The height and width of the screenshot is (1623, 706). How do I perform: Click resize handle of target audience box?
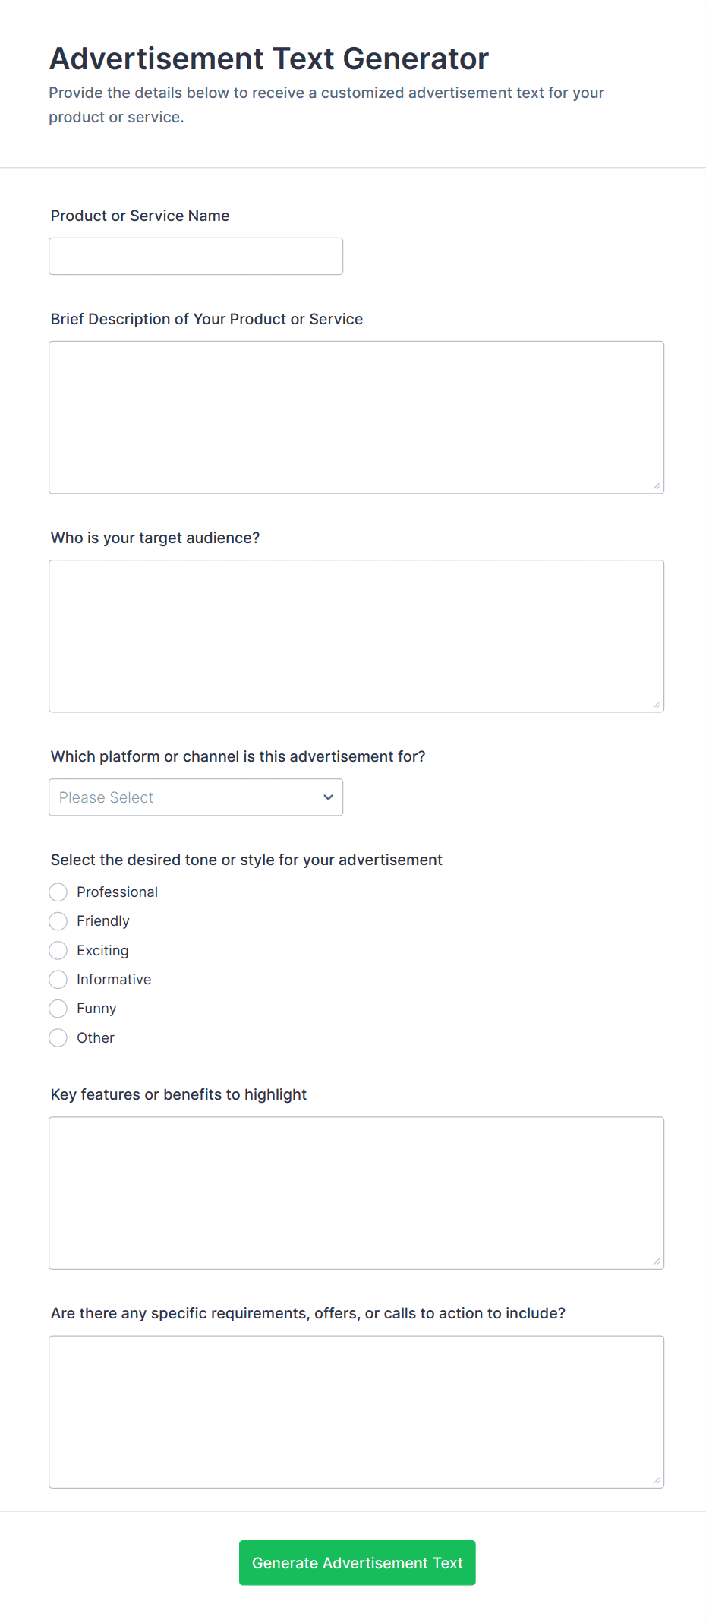click(657, 705)
